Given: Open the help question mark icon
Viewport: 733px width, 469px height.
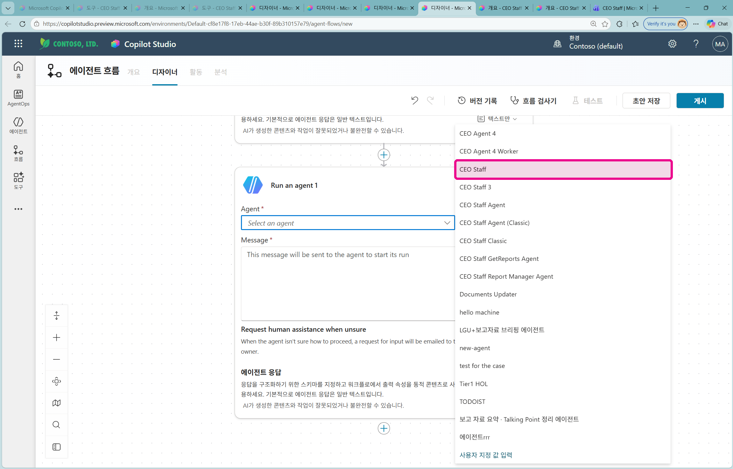Looking at the screenshot, I should pyautogui.click(x=696, y=44).
